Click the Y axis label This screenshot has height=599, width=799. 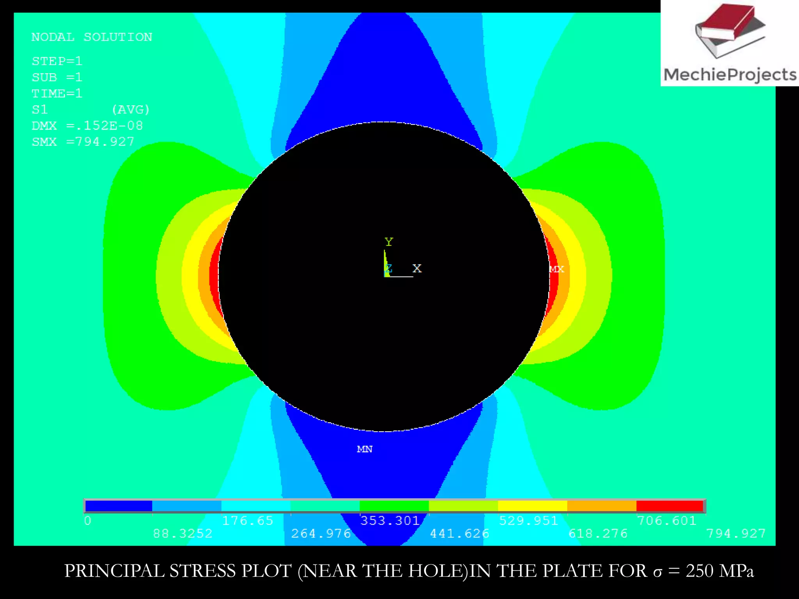(389, 242)
